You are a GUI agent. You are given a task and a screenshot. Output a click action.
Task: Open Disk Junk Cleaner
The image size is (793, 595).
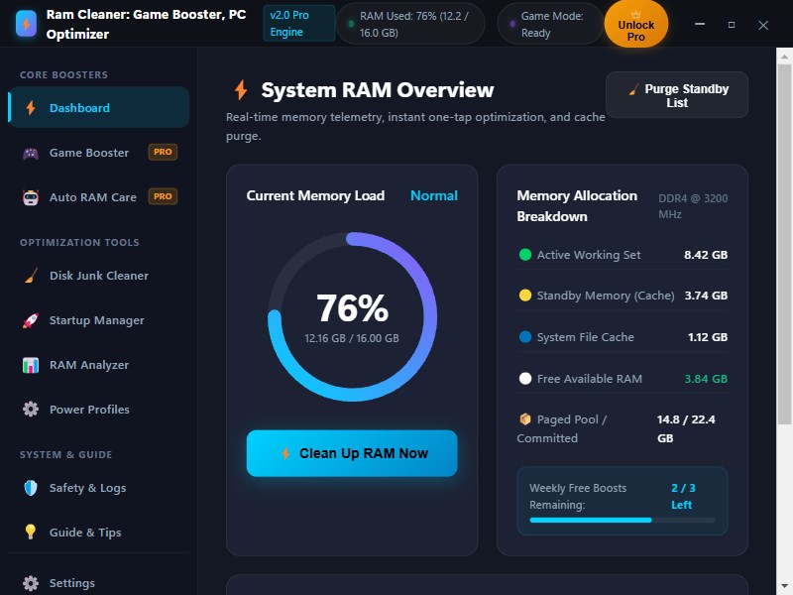pos(98,276)
